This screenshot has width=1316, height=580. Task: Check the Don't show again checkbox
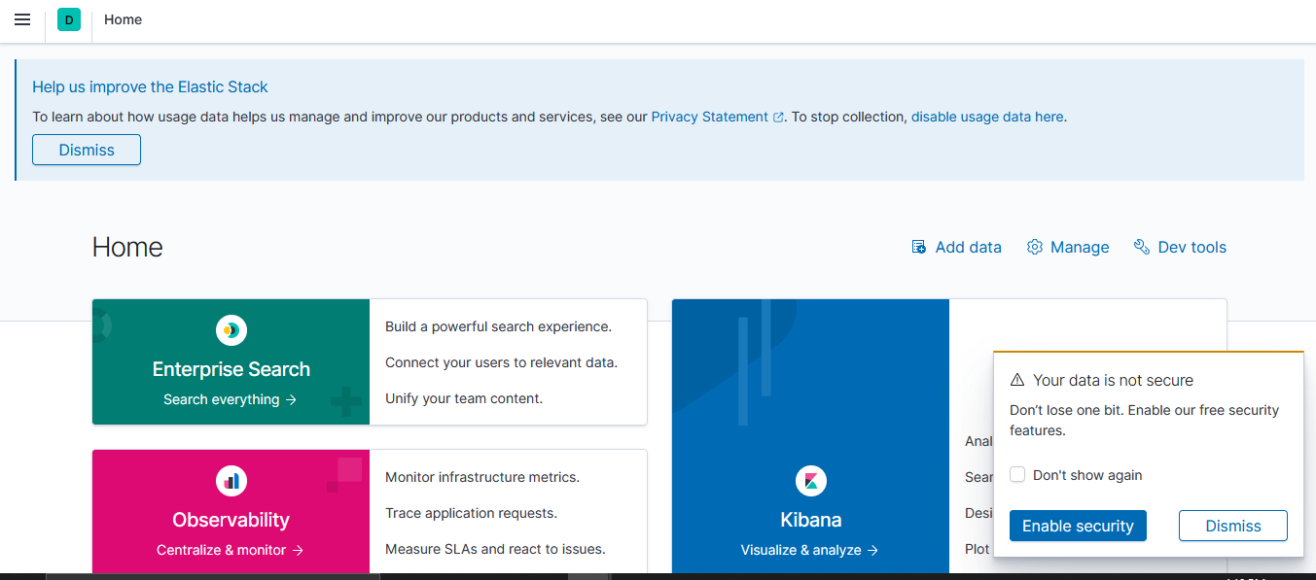pyautogui.click(x=1017, y=475)
